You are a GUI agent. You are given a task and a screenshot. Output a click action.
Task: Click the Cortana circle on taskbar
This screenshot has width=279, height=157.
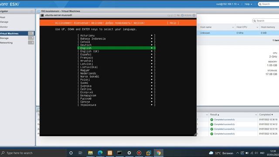tap(71, 153)
